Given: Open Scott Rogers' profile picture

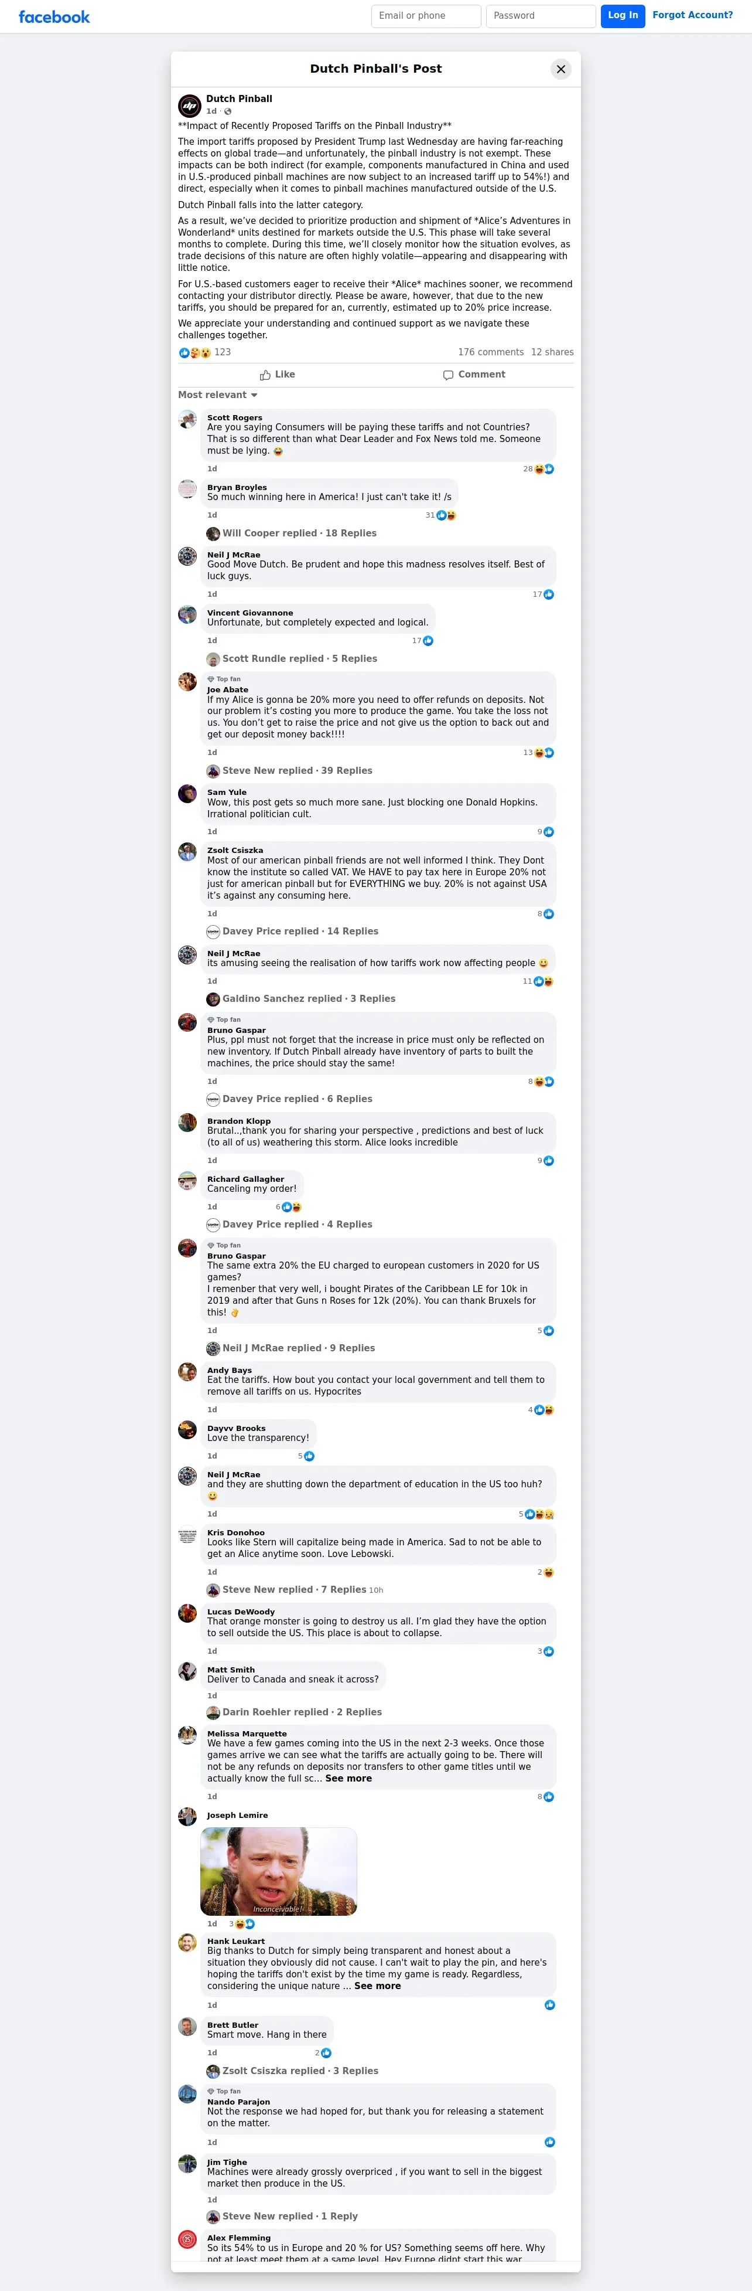Looking at the screenshot, I should 187,420.
